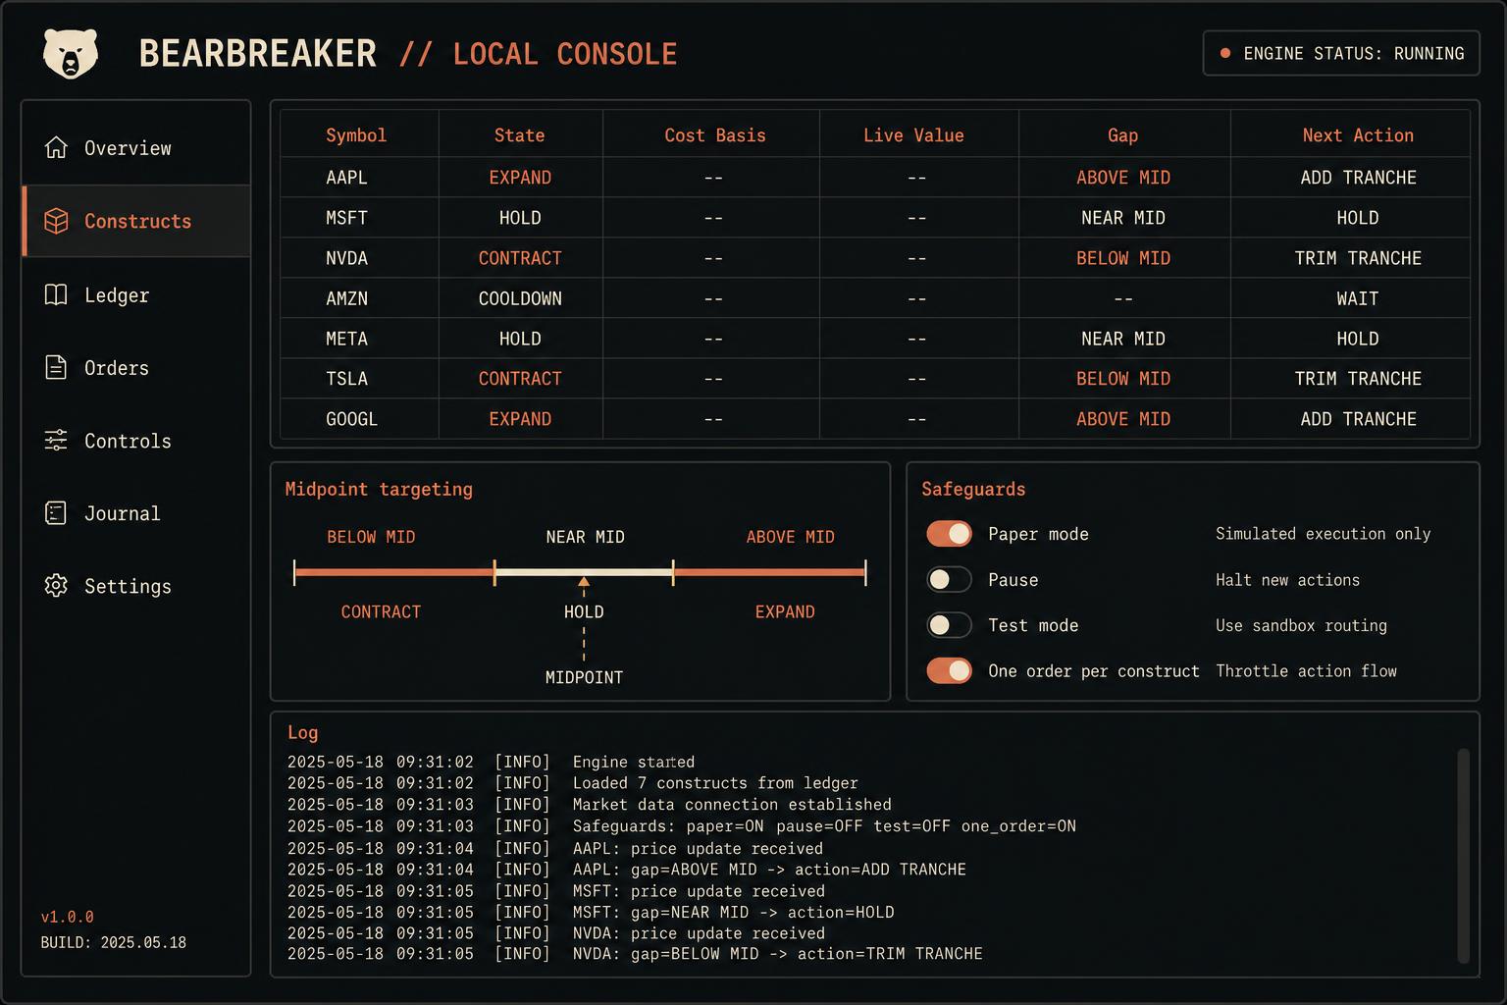Click the Gap column header
The image size is (1507, 1005).
1123,135
